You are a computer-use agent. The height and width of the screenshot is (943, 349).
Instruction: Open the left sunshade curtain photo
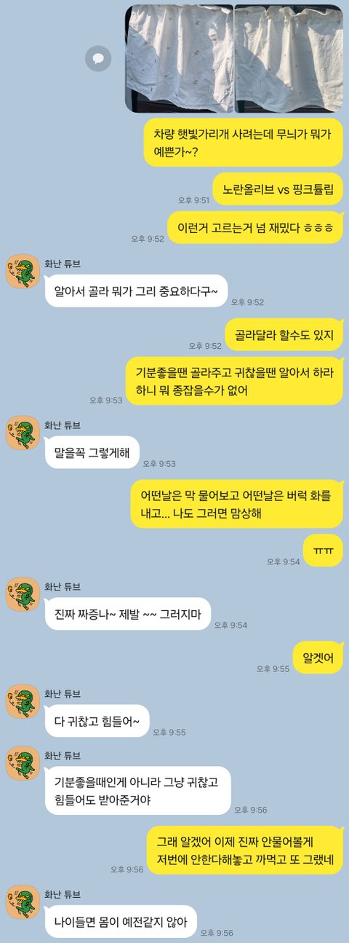(179, 60)
